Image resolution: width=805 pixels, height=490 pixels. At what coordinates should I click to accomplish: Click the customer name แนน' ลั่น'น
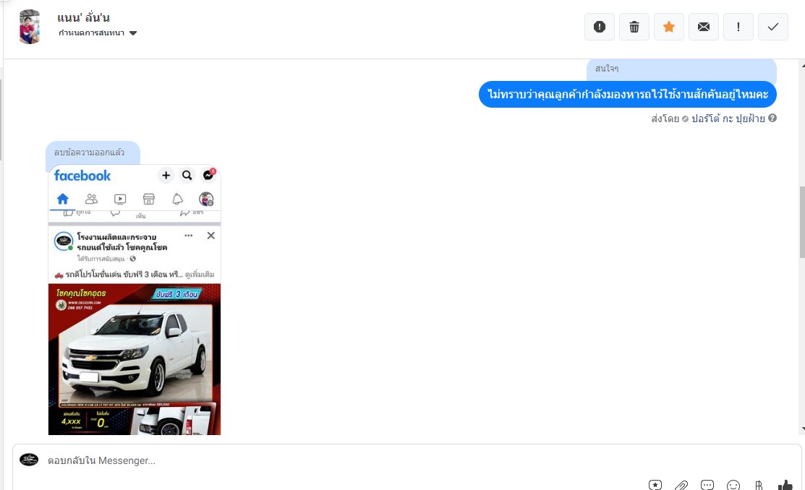(x=83, y=18)
